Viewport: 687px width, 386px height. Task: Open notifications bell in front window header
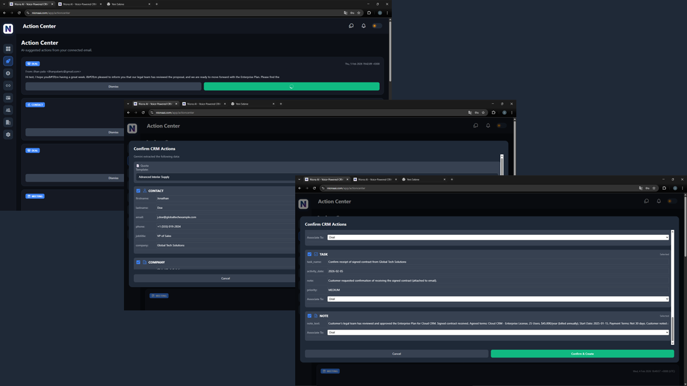(659, 201)
